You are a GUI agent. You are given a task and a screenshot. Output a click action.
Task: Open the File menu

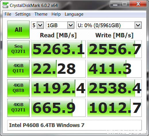point(8,14)
